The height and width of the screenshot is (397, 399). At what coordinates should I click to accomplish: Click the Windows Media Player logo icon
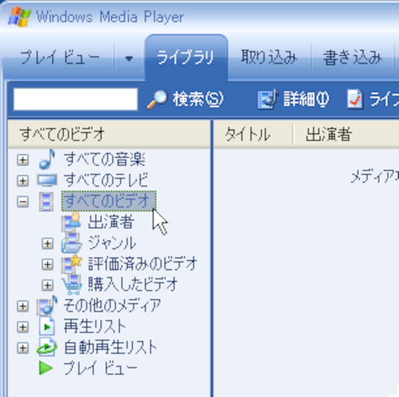coord(19,17)
